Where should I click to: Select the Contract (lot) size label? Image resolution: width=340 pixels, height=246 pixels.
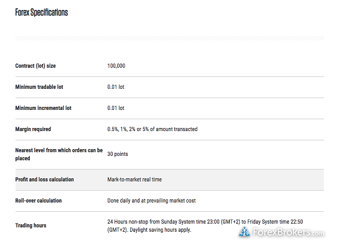pyautogui.click(x=35, y=66)
